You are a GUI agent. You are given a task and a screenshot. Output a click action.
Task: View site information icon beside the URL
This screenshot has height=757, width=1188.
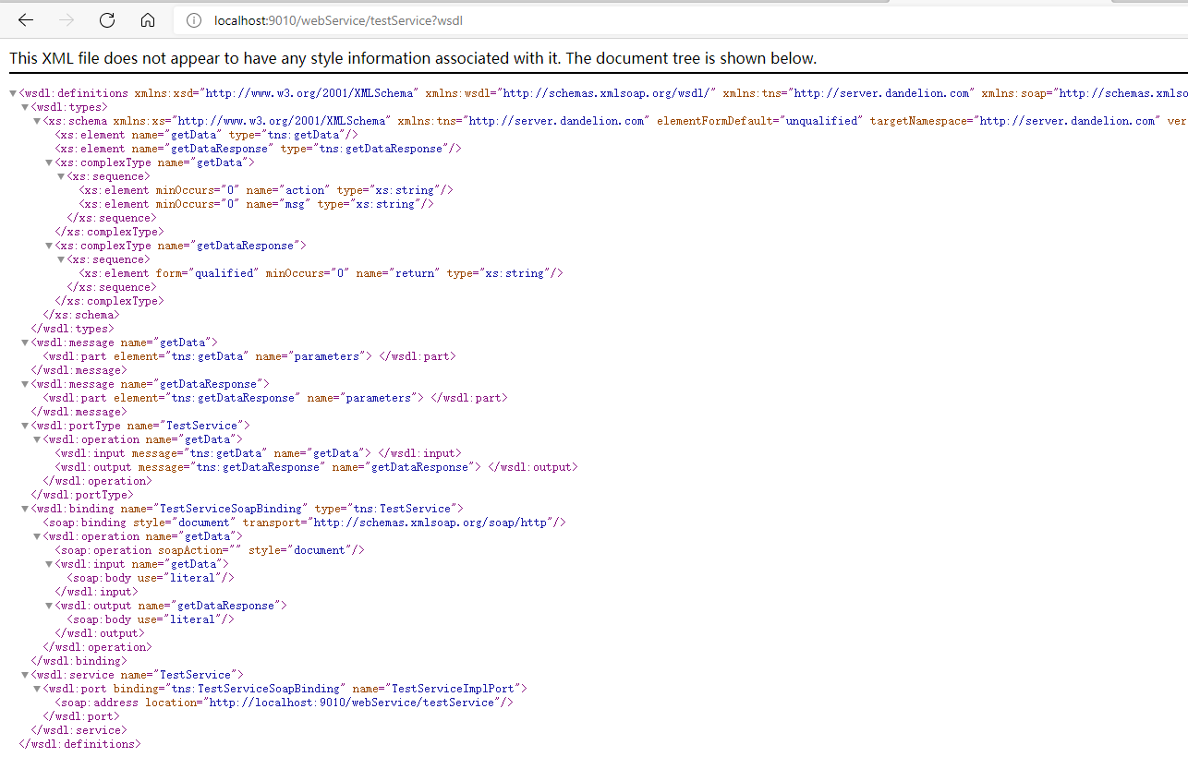click(x=194, y=20)
